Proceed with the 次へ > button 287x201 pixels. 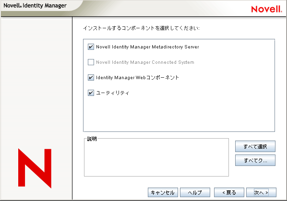(x=261, y=192)
